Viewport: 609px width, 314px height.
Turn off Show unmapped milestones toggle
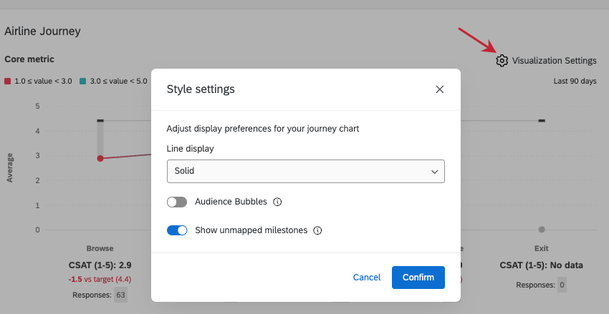tap(177, 230)
